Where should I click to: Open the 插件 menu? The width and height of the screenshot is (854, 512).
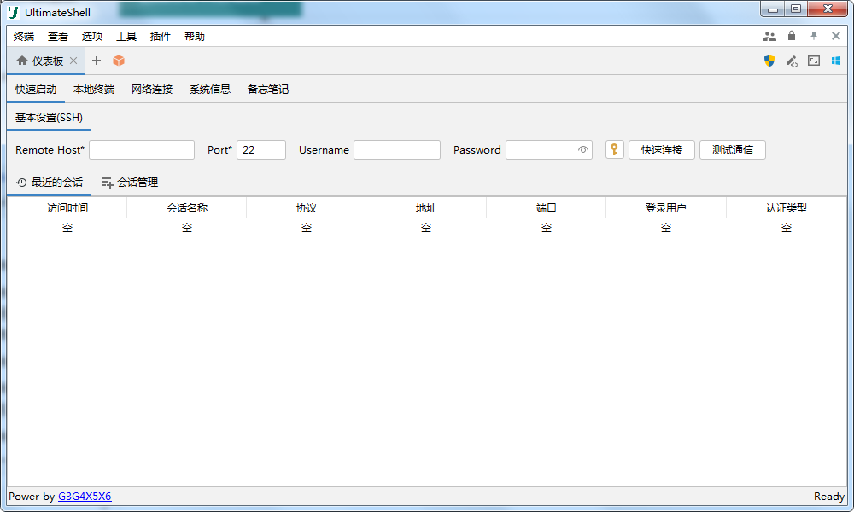[161, 36]
